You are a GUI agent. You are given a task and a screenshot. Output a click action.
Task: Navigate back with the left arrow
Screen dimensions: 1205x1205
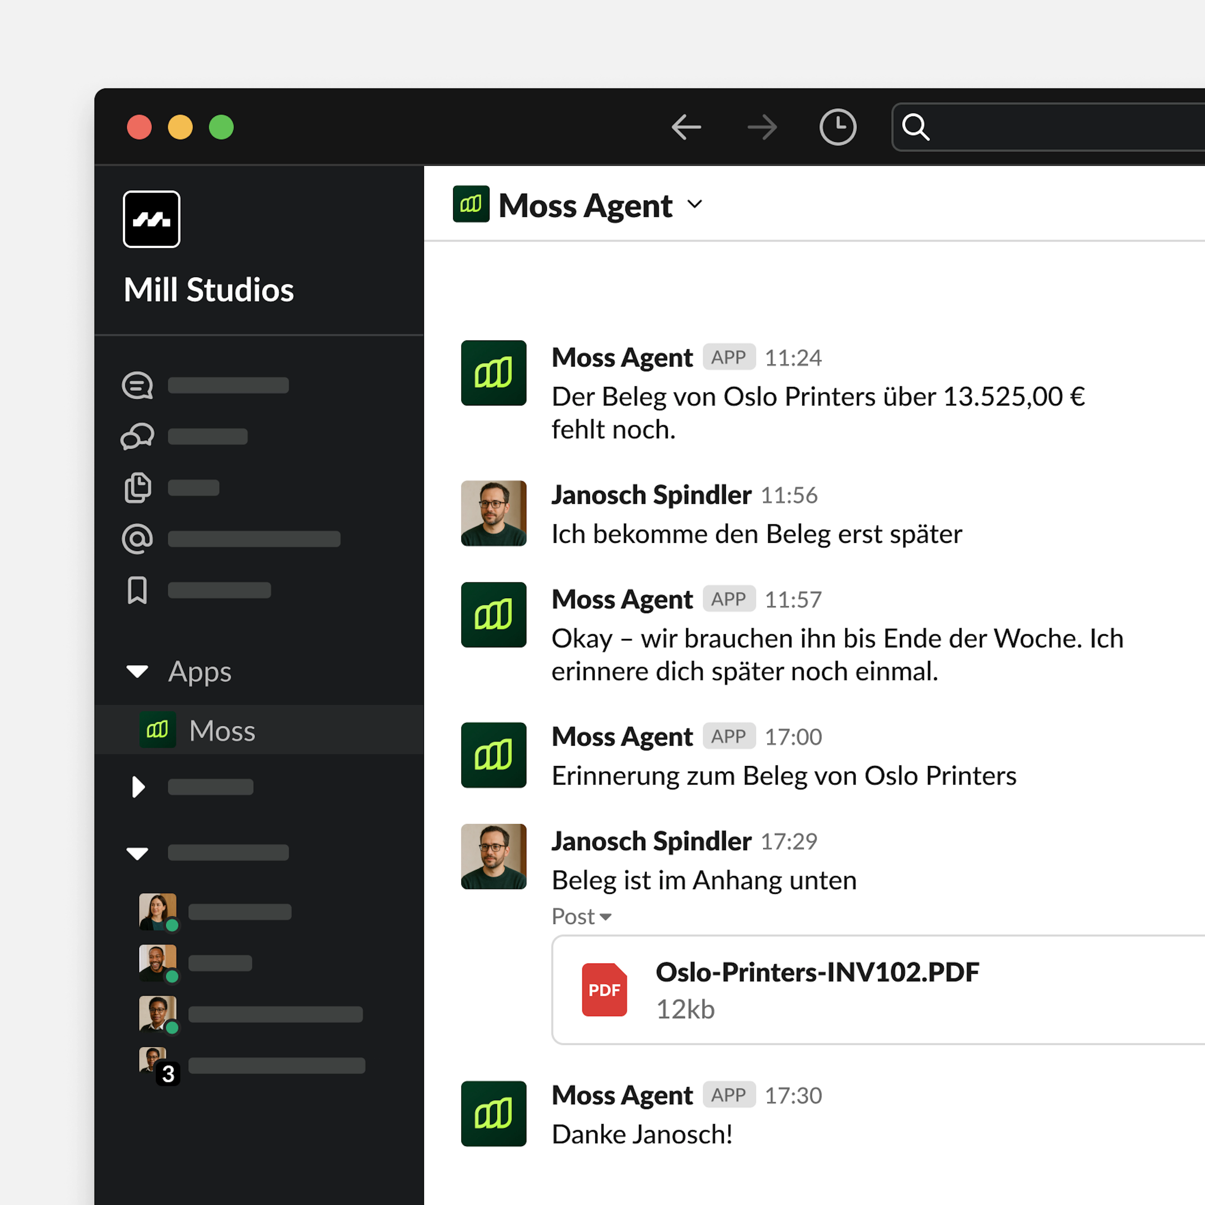click(x=686, y=126)
